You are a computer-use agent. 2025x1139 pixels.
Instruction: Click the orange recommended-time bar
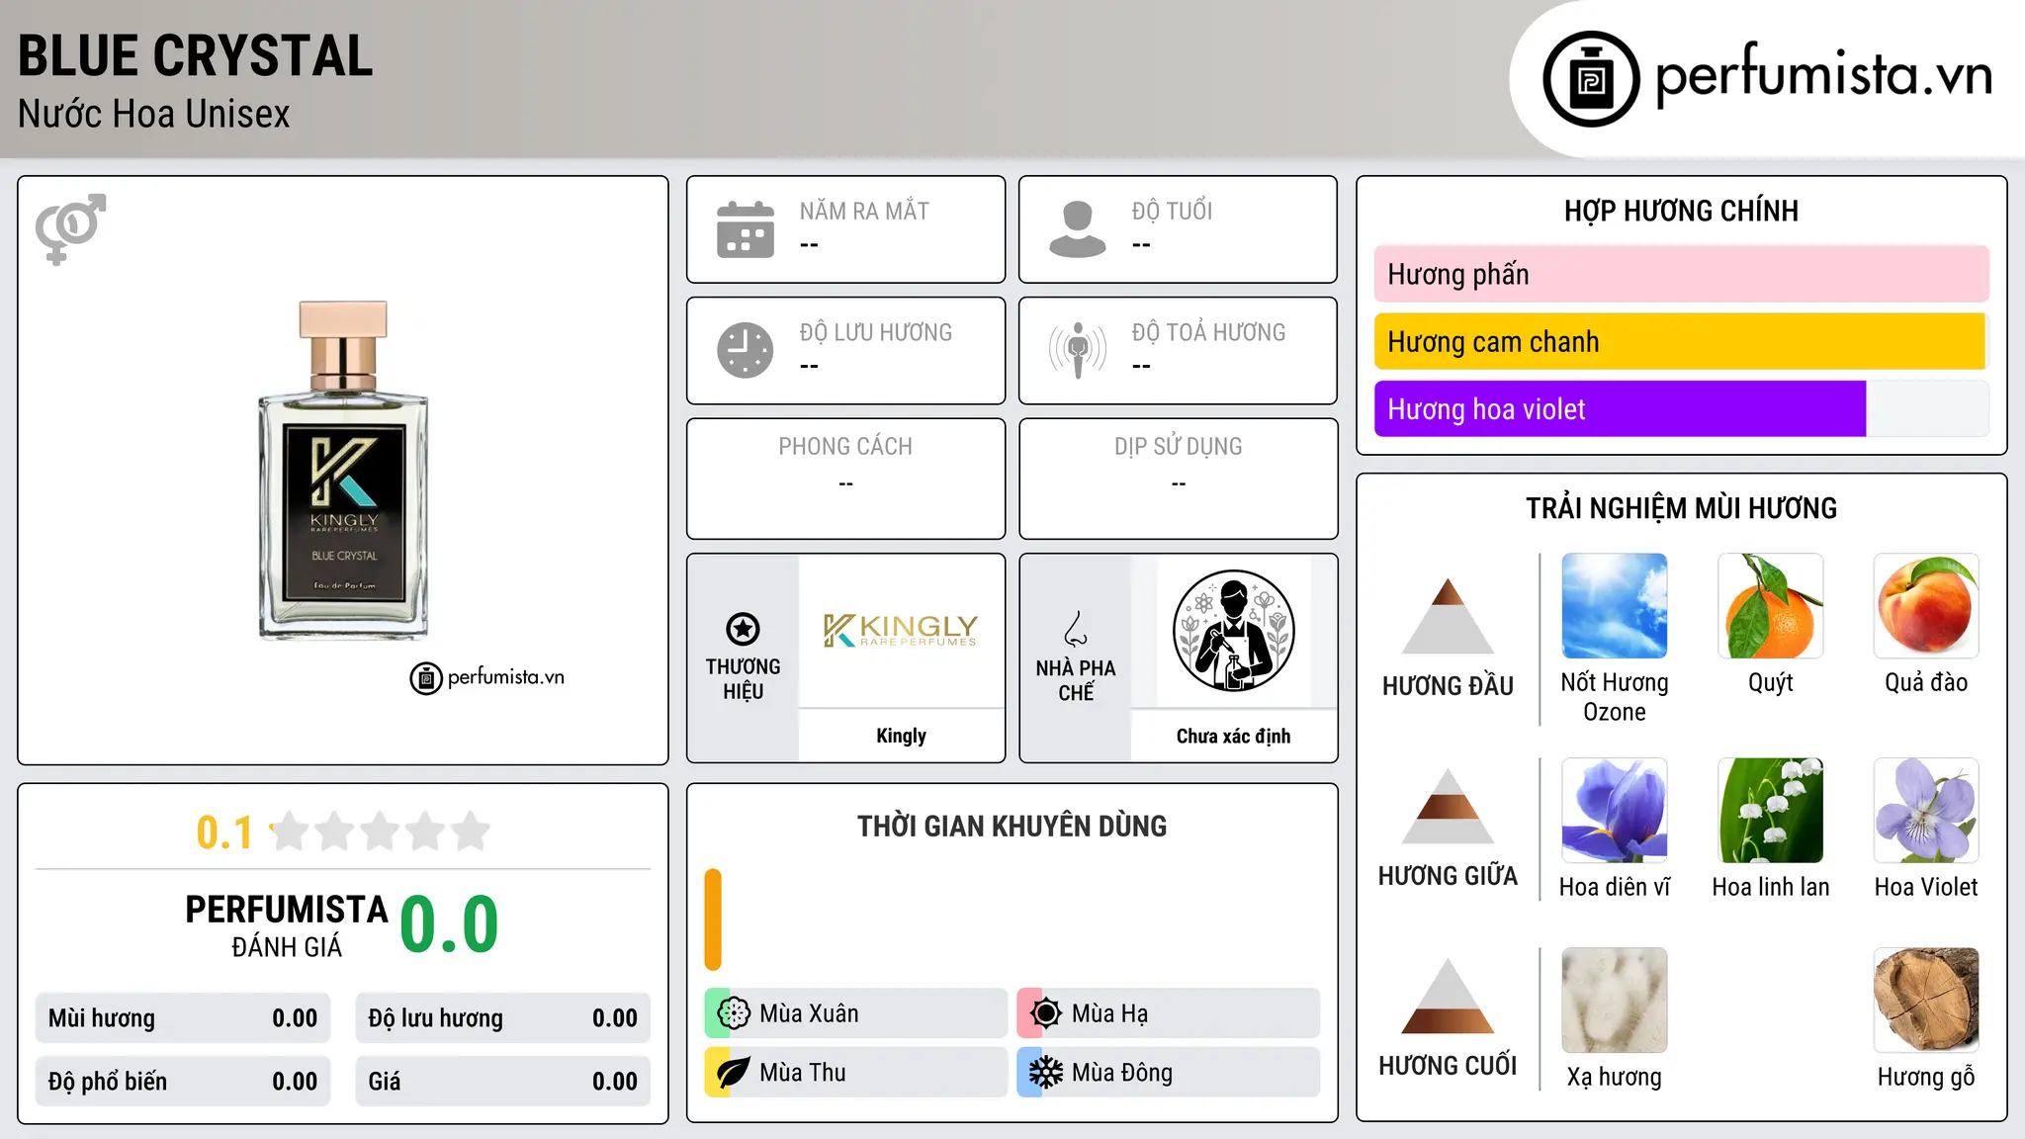pos(713,920)
